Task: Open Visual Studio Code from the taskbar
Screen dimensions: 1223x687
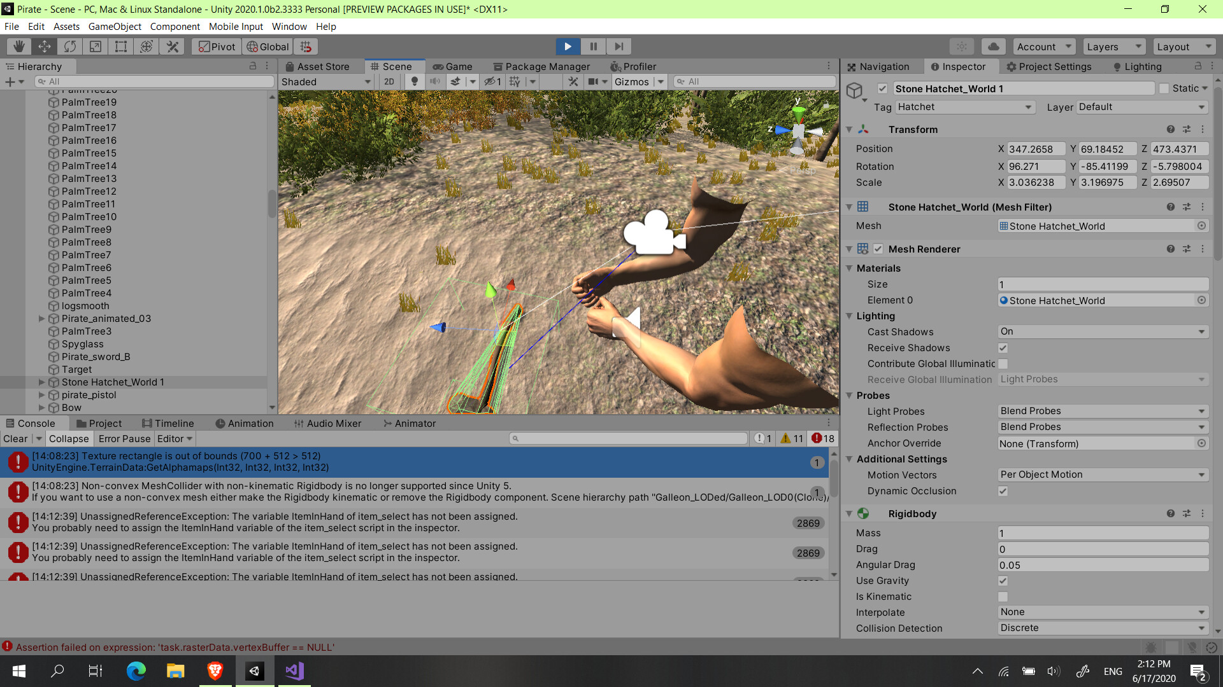Action: pos(294,670)
